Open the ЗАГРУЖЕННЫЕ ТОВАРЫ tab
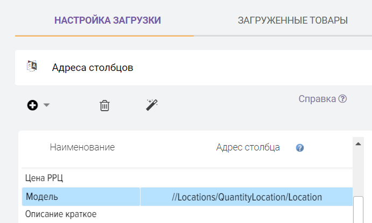This screenshot has height=223, width=372. tap(292, 20)
